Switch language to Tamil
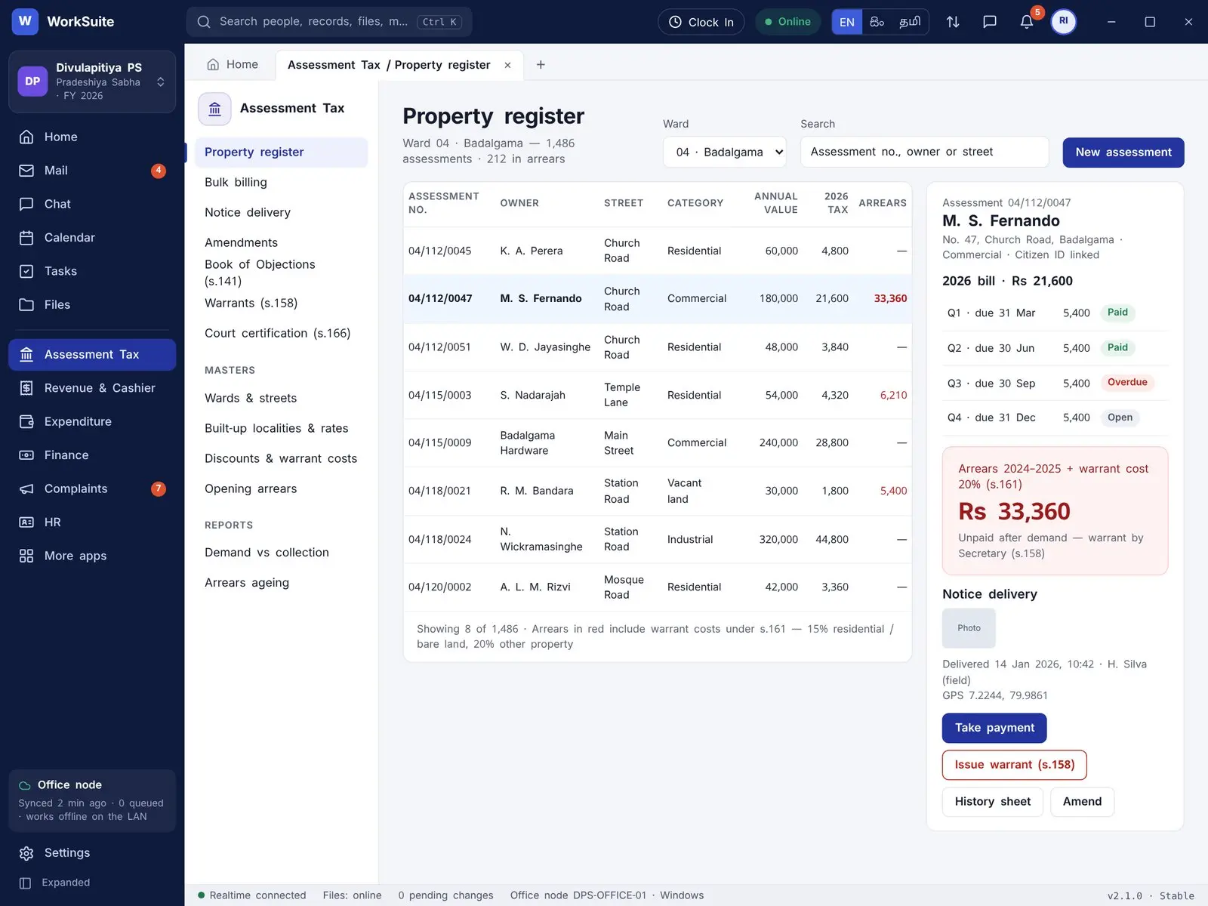1208x906 pixels. pyautogui.click(x=910, y=22)
